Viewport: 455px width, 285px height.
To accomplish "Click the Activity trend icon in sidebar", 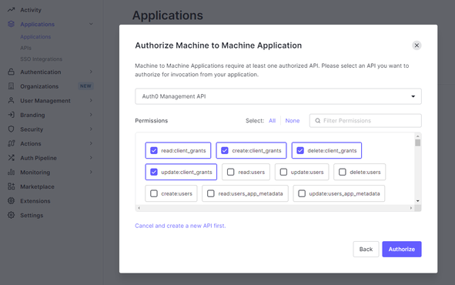I will click(x=11, y=10).
